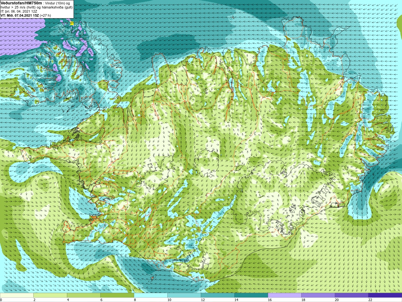Image resolution: width=402 pixels, height=302 pixels.
Task: Select the 8–10 light cyan scale swatch
Action: (151, 295)
